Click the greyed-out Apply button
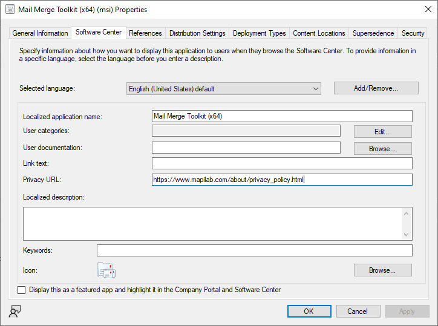The width and height of the screenshot is (438, 326). click(x=407, y=311)
